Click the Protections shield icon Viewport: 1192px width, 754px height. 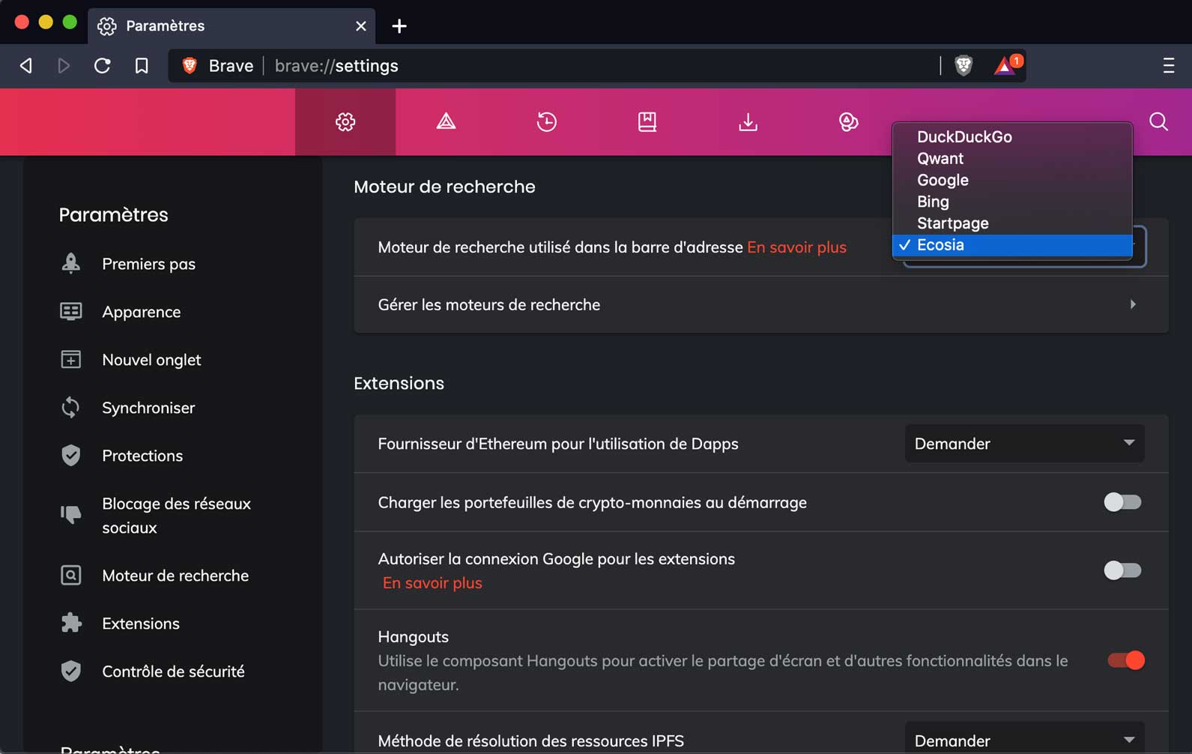tap(70, 455)
